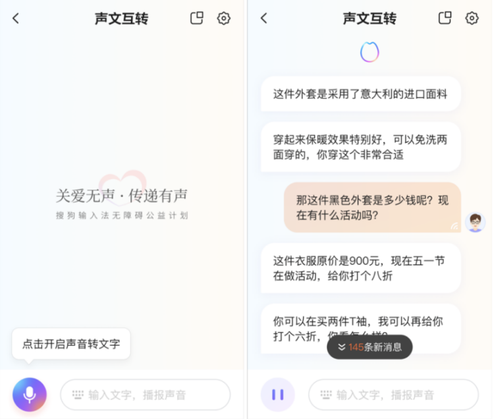Viewport: 494px width, 419px height.
Task: Open settings gear in left screen
Action: [224, 18]
